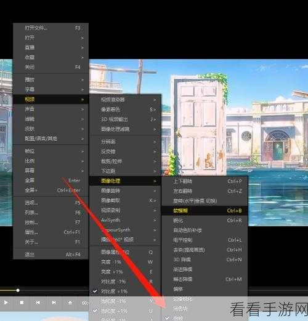Click the Stop button in the control bar

(x=22, y=303)
